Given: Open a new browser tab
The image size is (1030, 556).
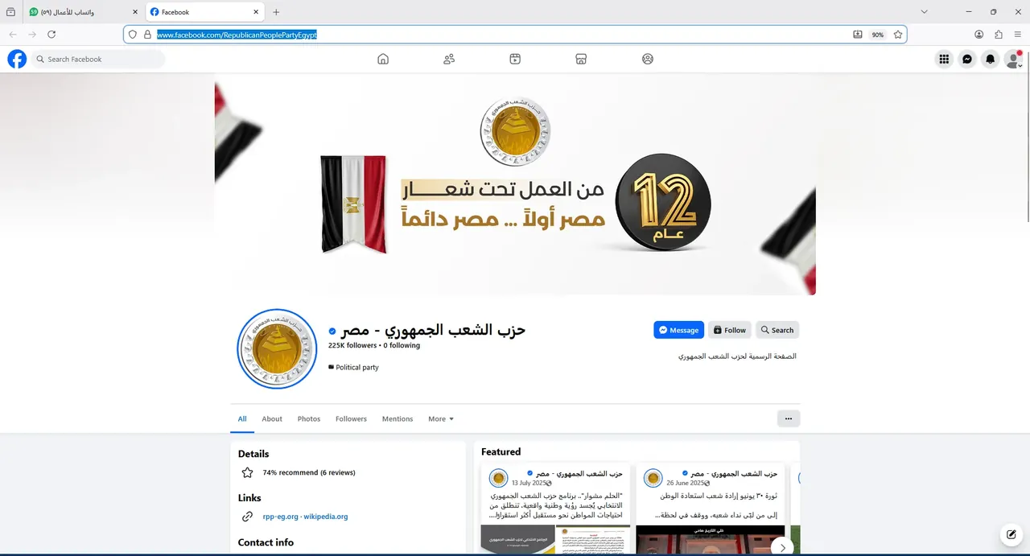Looking at the screenshot, I should [276, 12].
